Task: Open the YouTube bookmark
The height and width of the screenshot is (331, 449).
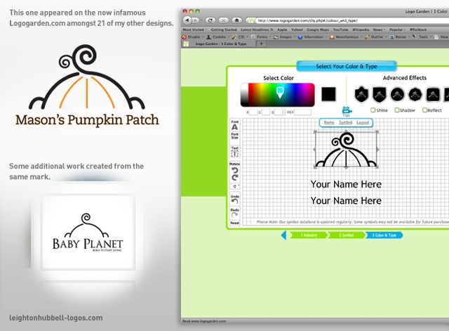Action: coord(340,30)
